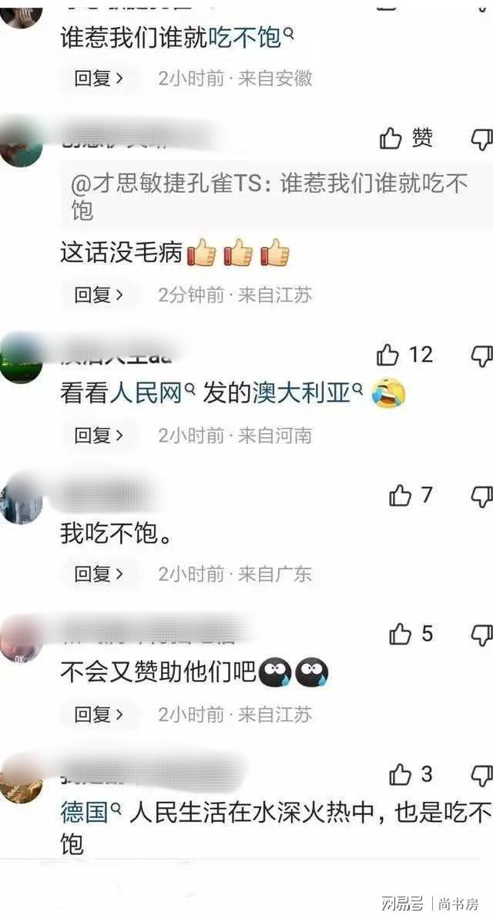
Task: Open the 澳大利亚 keyword link
Action: 308,393
